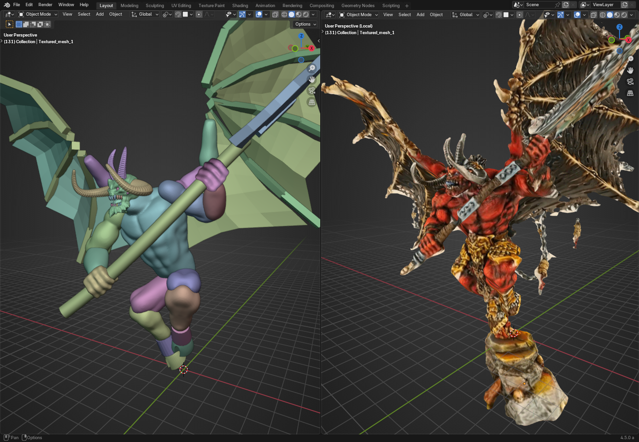Viewport: 639px width, 442px height.
Task: Open left viewport Select menu
Action: (x=84, y=14)
